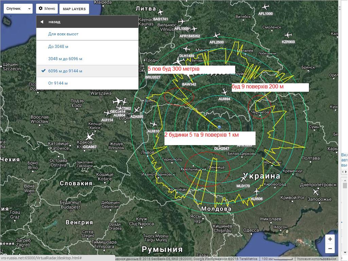The width and height of the screenshot is (348, 261).
Task: Open the Меню gear dropdown
Action: click(47, 9)
